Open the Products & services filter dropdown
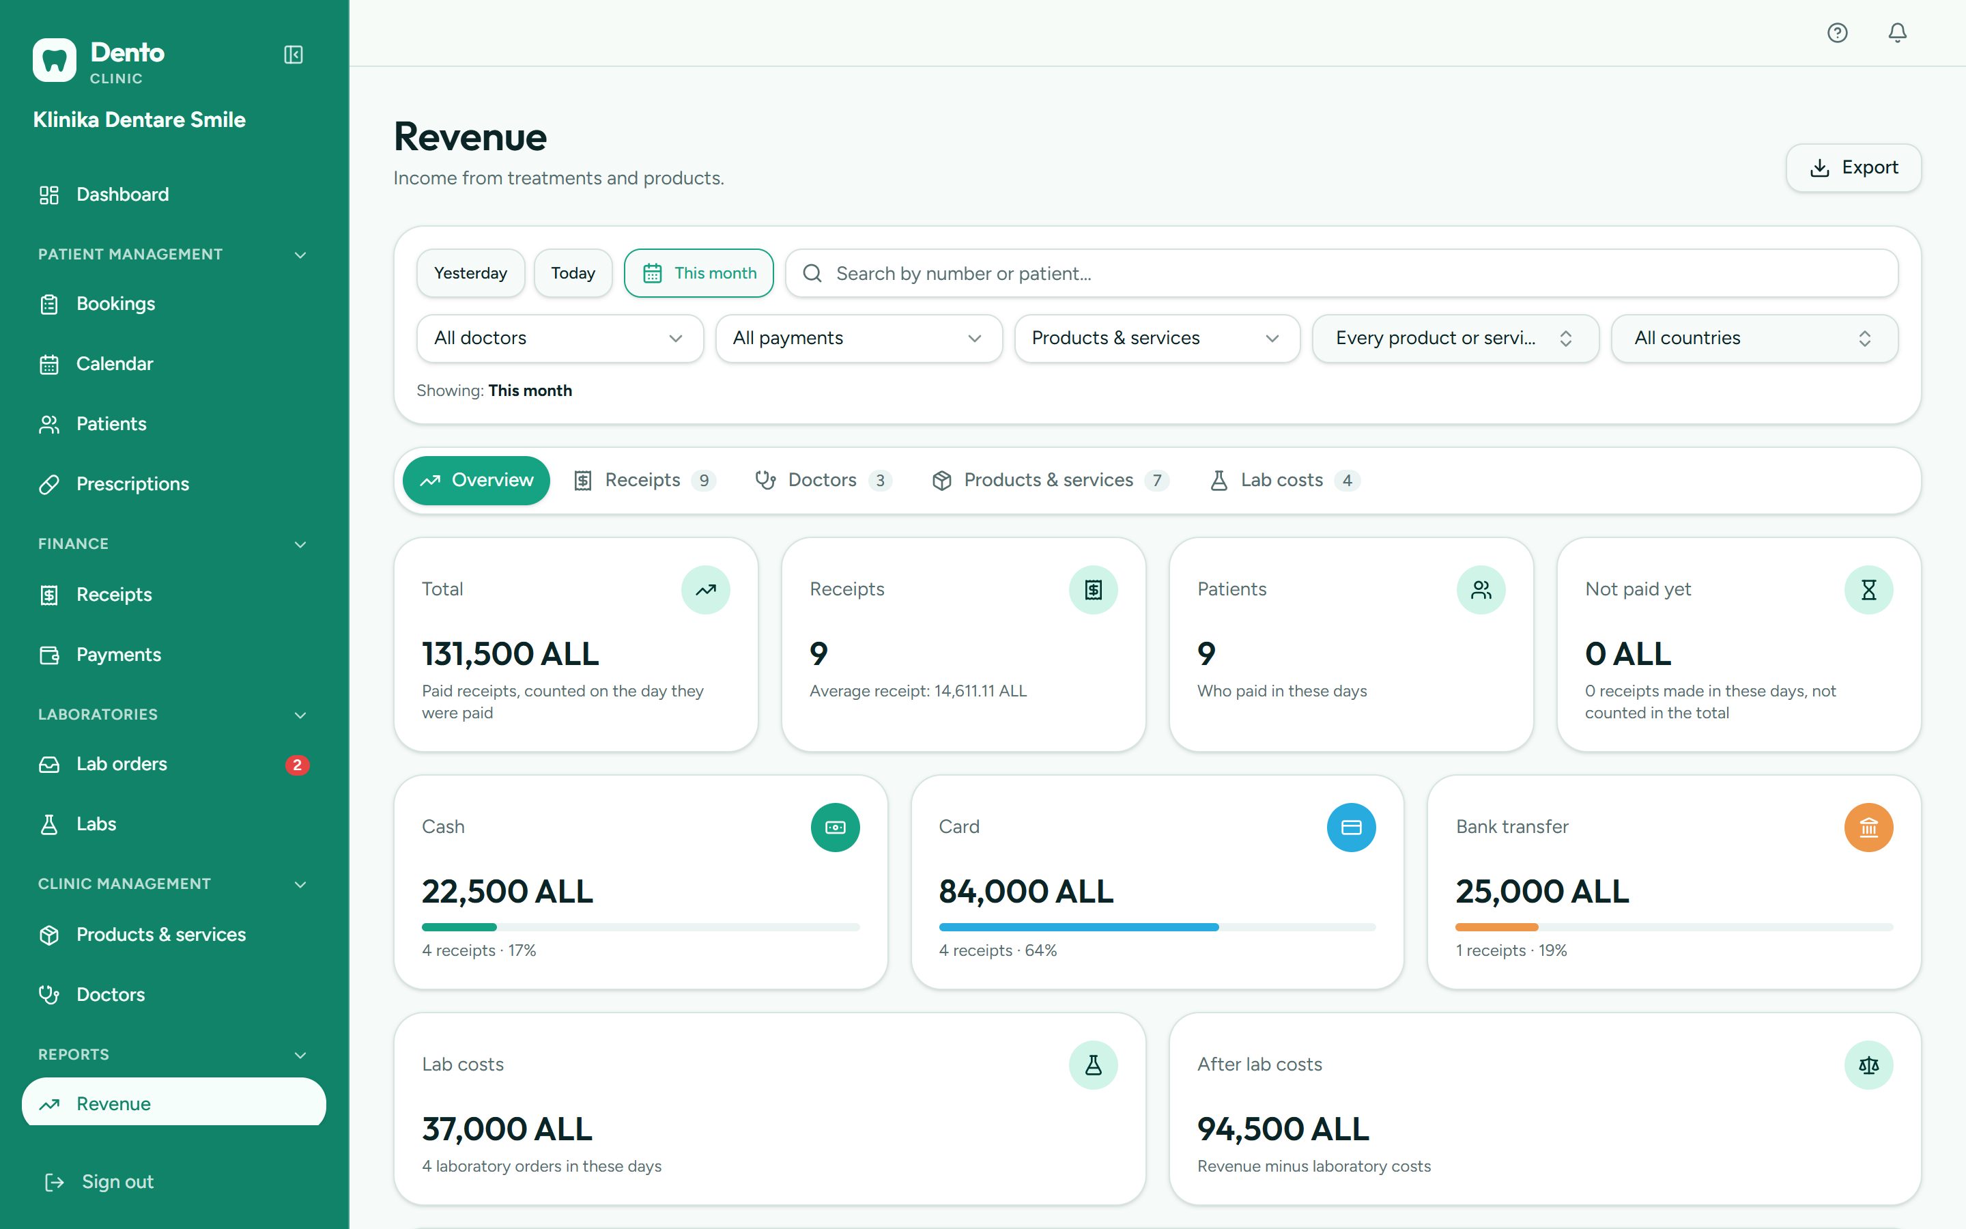This screenshot has width=1966, height=1229. point(1157,338)
